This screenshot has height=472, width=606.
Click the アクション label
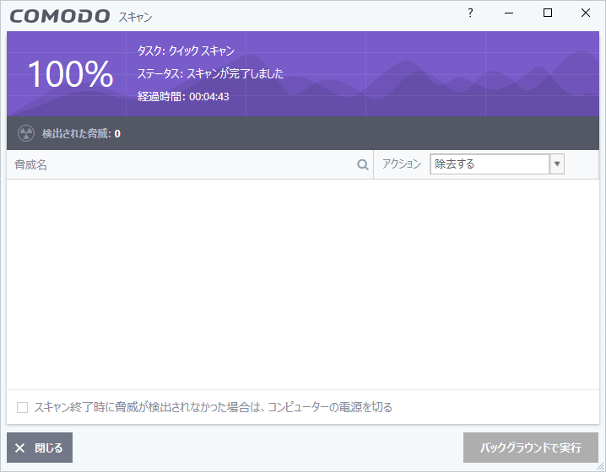coord(402,164)
